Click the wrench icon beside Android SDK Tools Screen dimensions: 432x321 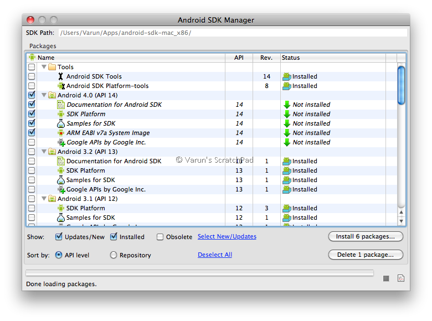coord(60,76)
